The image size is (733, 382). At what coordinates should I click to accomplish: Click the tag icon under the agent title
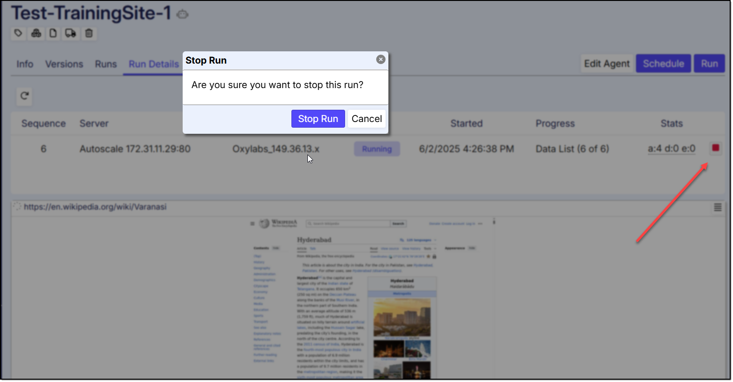[x=18, y=33]
